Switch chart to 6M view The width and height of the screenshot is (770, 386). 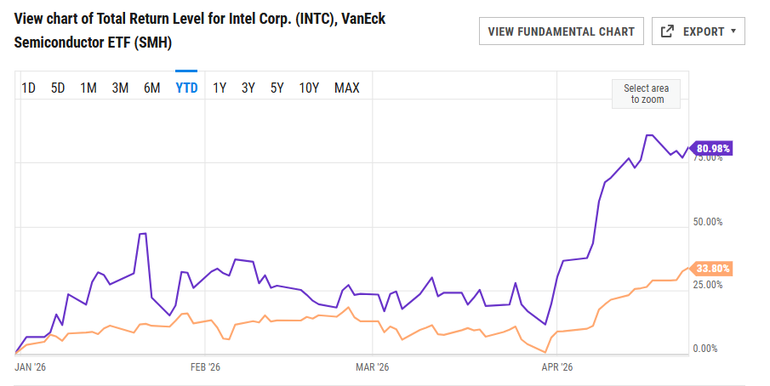[152, 88]
